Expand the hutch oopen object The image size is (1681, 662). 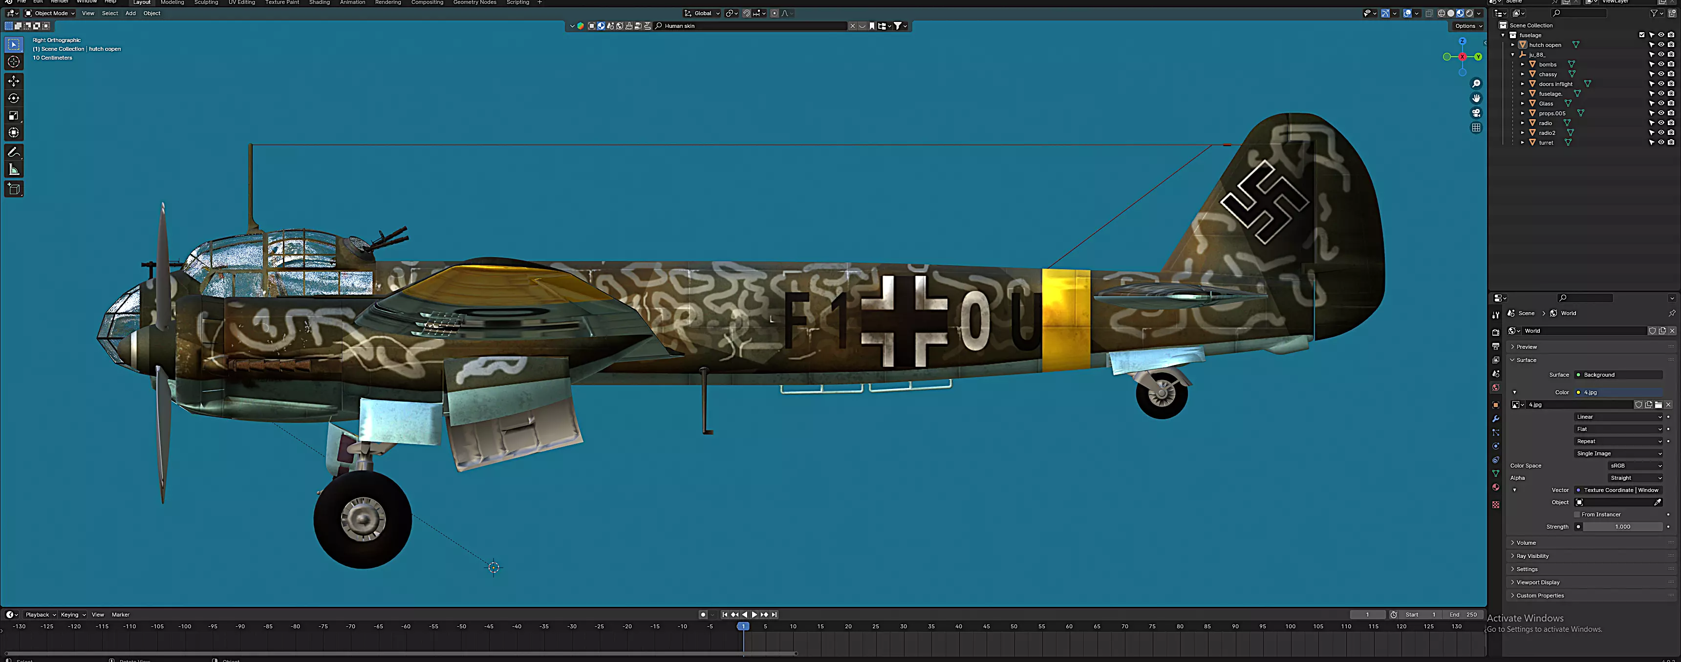1513,45
